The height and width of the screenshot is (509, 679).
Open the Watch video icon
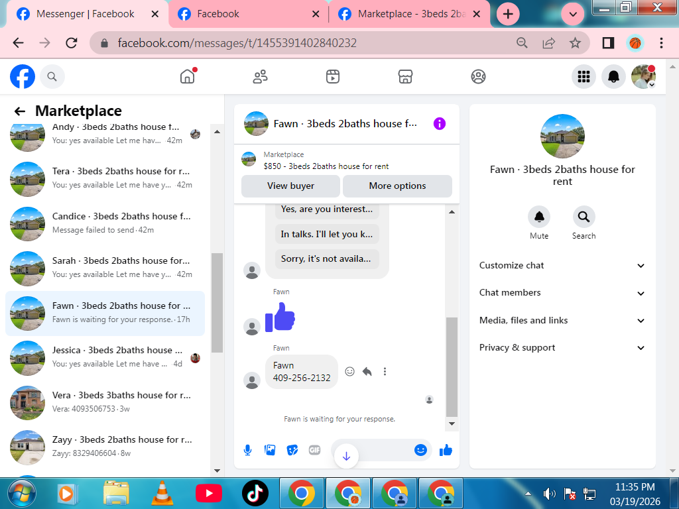333,77
